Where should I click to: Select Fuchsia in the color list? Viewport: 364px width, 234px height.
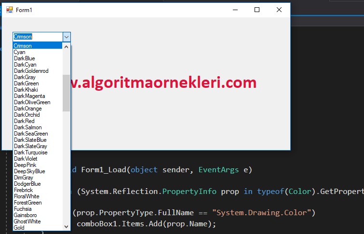(23, 209)
